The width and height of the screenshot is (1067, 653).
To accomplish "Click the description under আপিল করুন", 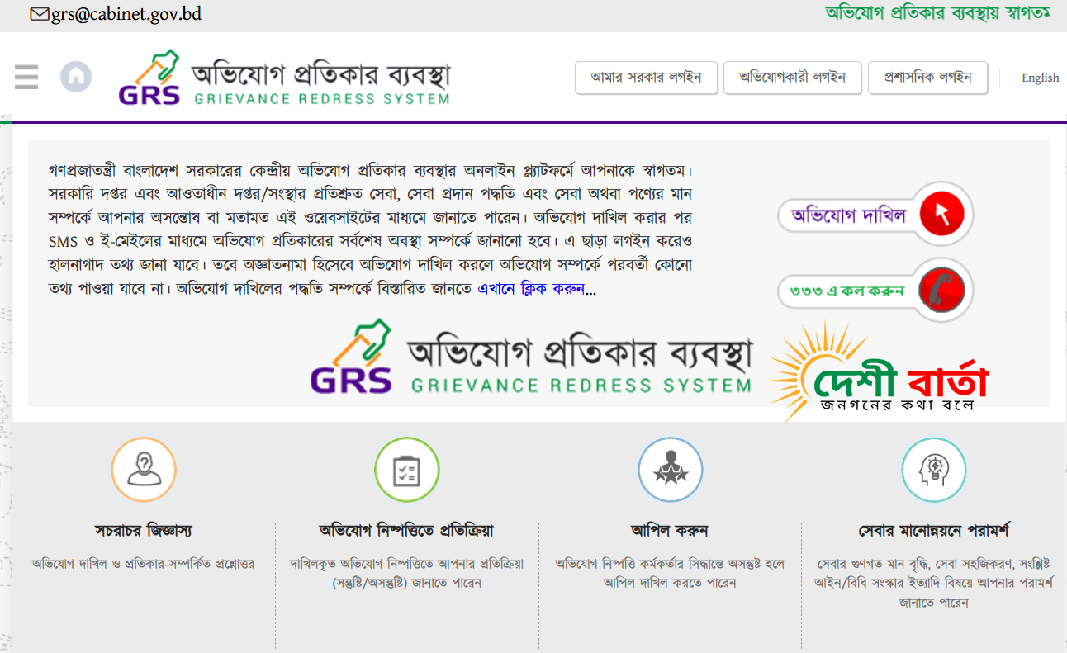I will click(x=670, y=573).
